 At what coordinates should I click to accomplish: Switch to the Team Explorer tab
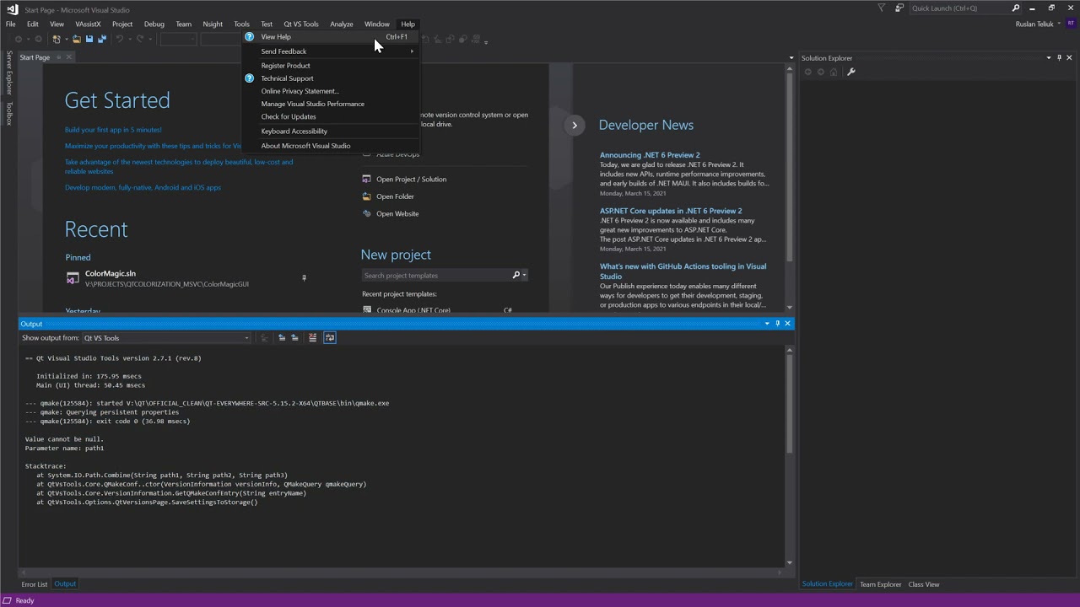(880, 584)
